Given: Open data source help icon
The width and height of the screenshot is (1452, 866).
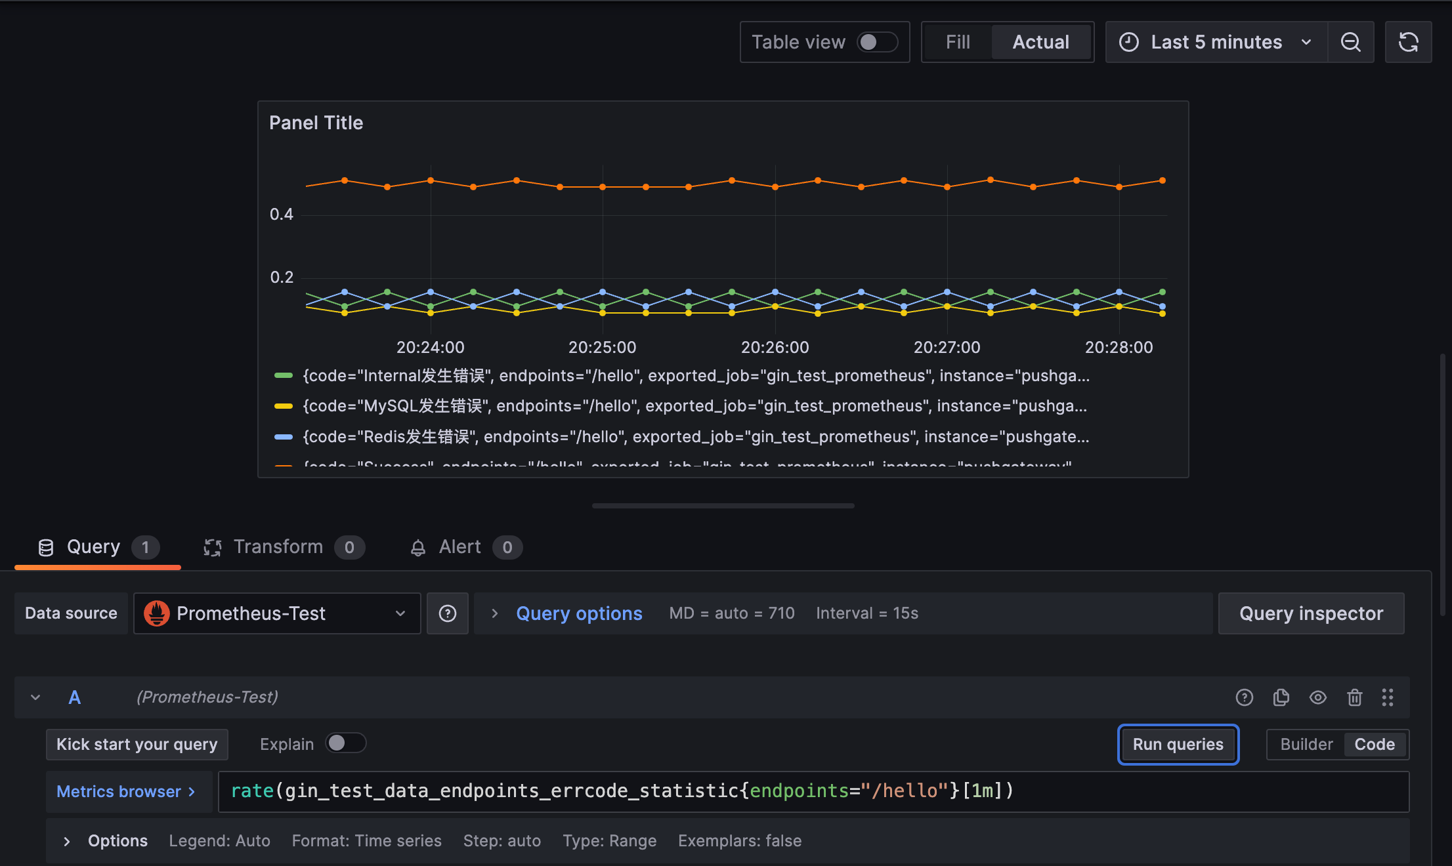Looking at the screenshot, I should pos(448,613).
